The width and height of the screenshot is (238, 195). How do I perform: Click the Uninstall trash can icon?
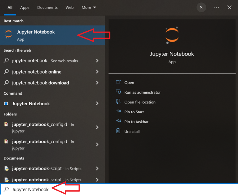coord(118,131)
